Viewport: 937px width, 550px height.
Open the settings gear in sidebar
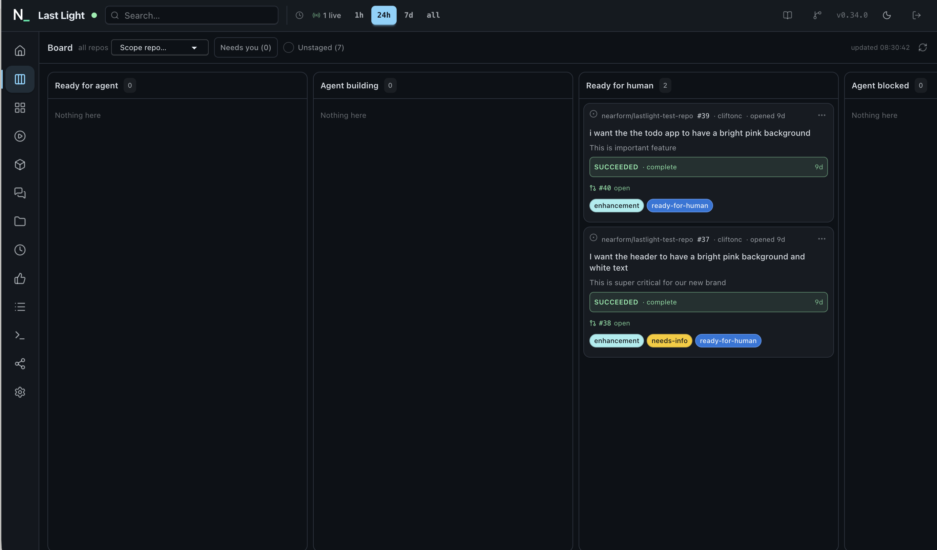pyautogui.click(x=20, y=392)
